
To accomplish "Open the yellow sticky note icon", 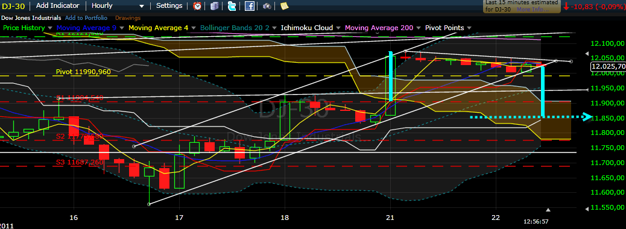I will (284, 6).
